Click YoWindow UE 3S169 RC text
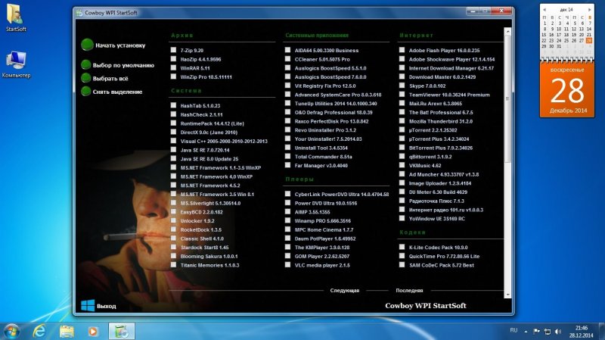The width and height of the screenshot is (605, 340). (x=437, y=219)
